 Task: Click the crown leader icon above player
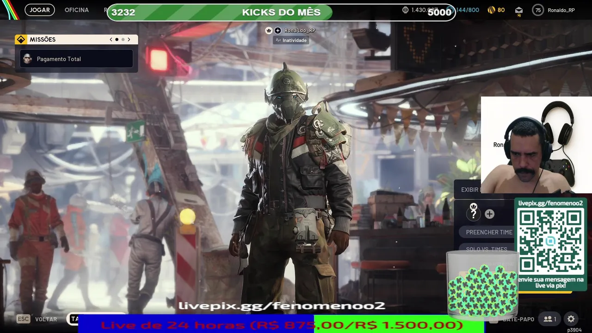click(x=269, y=31)
